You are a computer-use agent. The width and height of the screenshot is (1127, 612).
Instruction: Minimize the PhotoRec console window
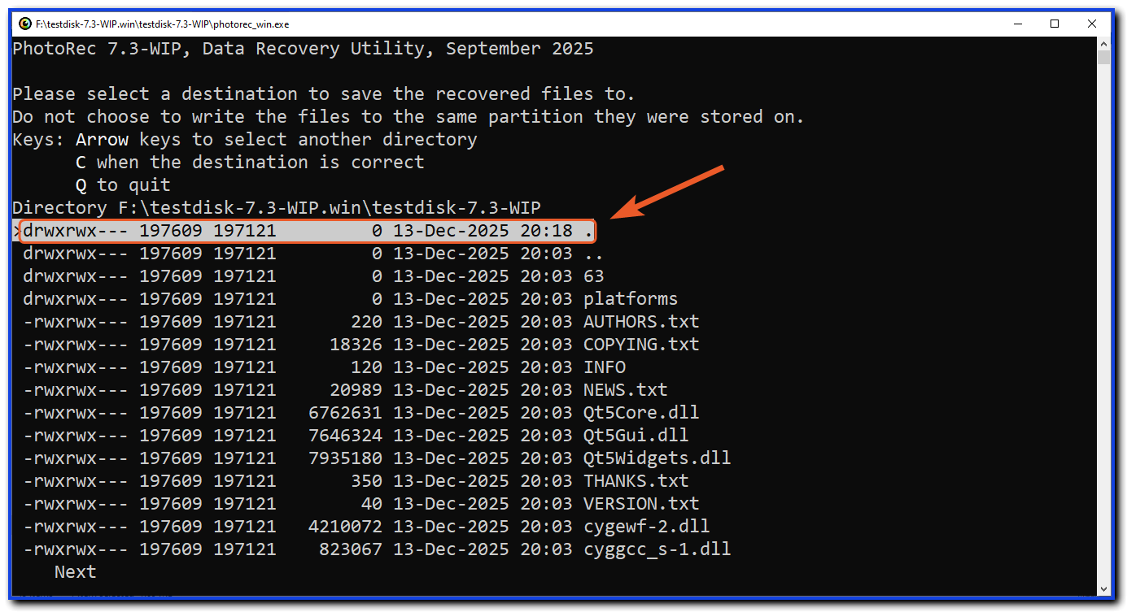1016,24
